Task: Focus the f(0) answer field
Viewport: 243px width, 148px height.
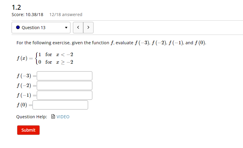Action: 60,105
